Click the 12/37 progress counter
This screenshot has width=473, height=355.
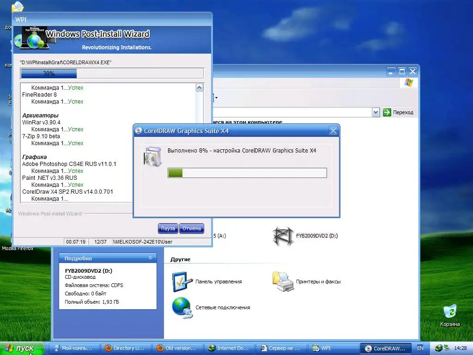pyautogui.click(x=100, y=242)
